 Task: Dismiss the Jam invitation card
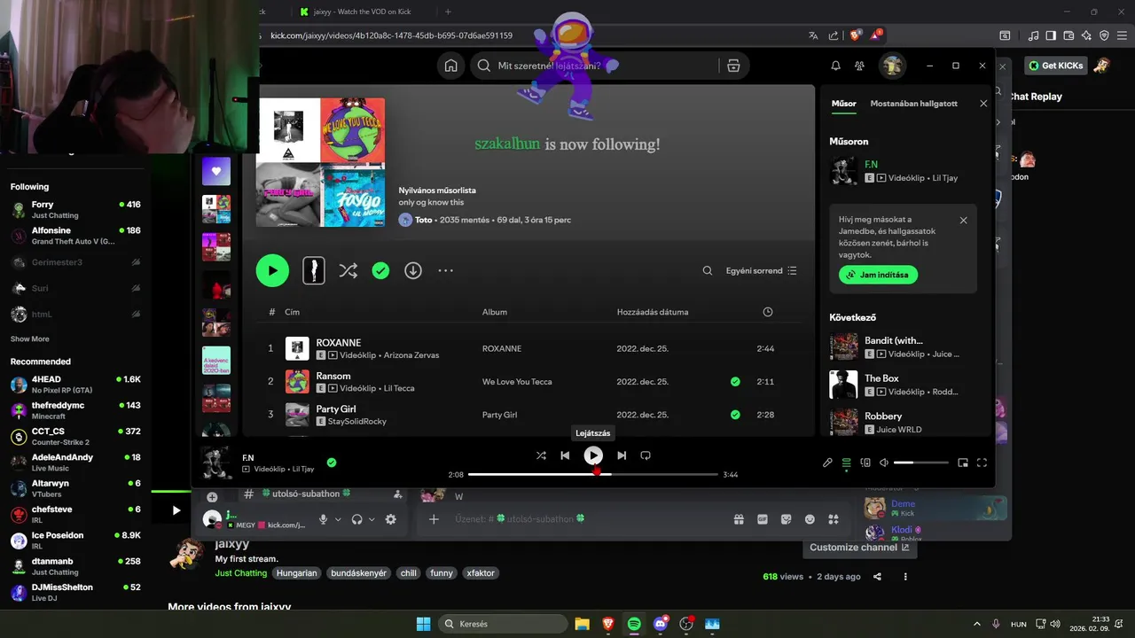tap(964, 221)
